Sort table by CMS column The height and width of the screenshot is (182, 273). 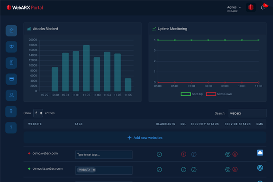(x=260, y=124)
